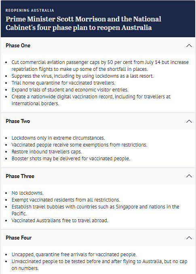Select the Phase Three heading text
Screen dimensions: 196x274
[20, 176]
